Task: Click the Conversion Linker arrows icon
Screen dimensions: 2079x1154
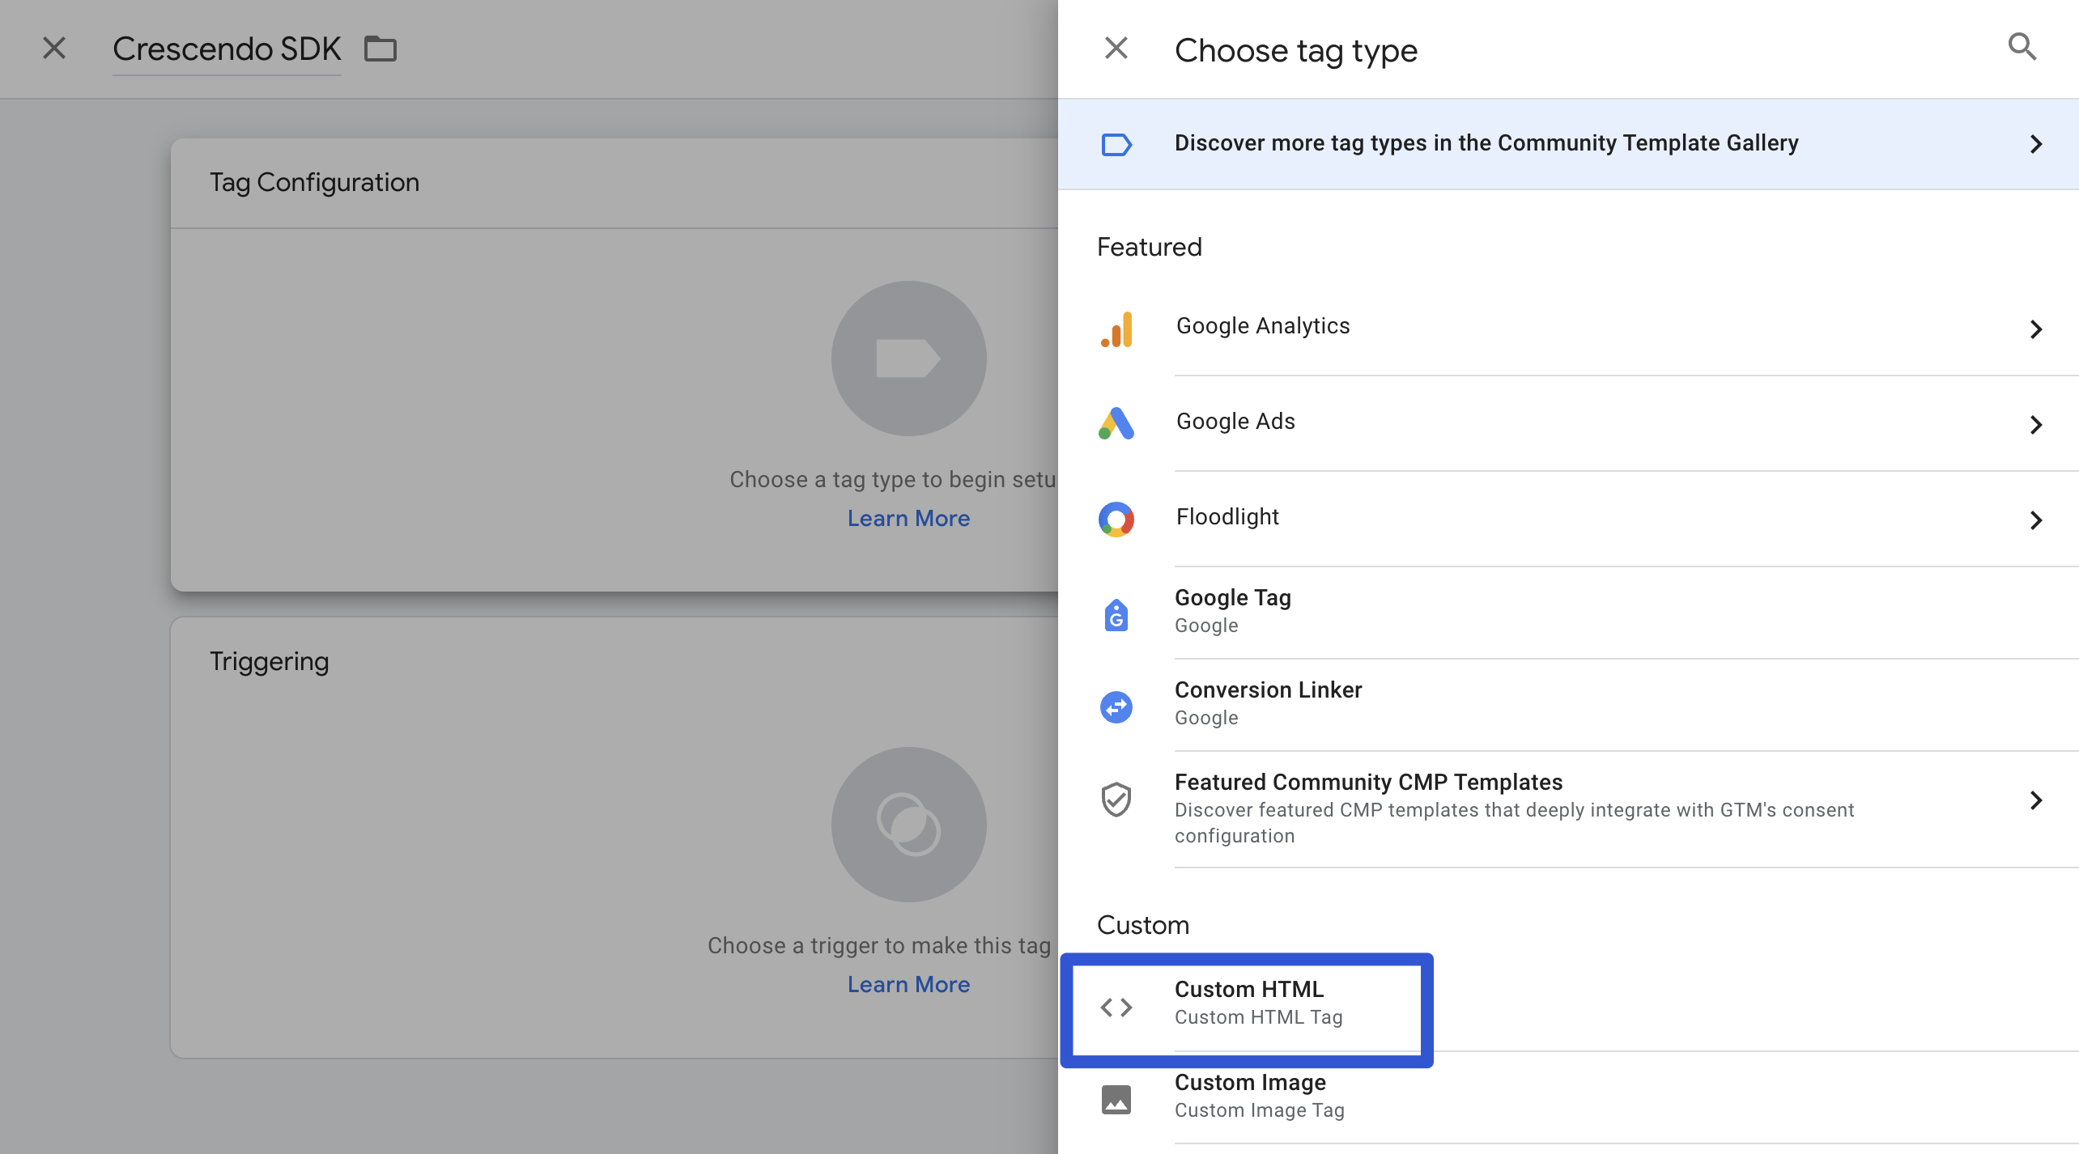Action: [1116, 707]
